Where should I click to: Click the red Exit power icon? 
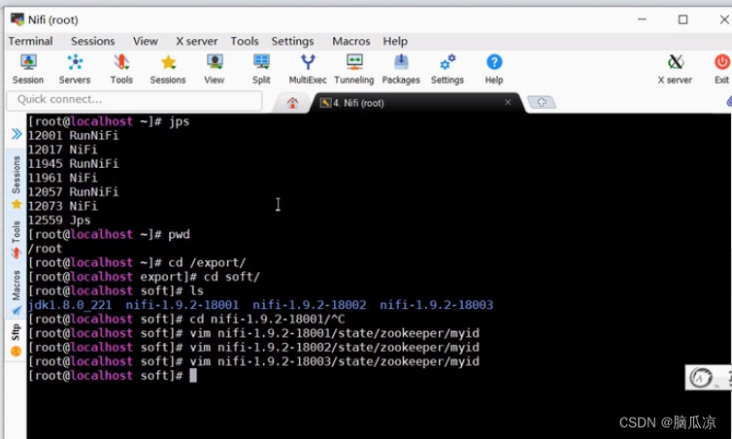click(x=721, y=69)
